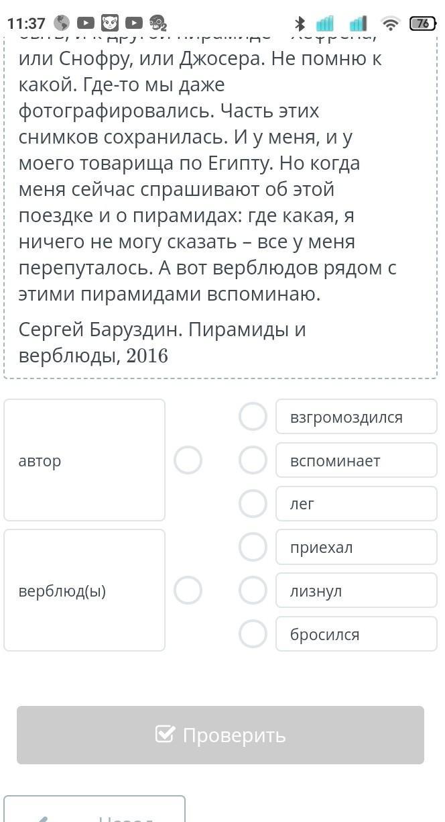
Task: Tap the battery level indicator
Action: click(x=422, y=23)
